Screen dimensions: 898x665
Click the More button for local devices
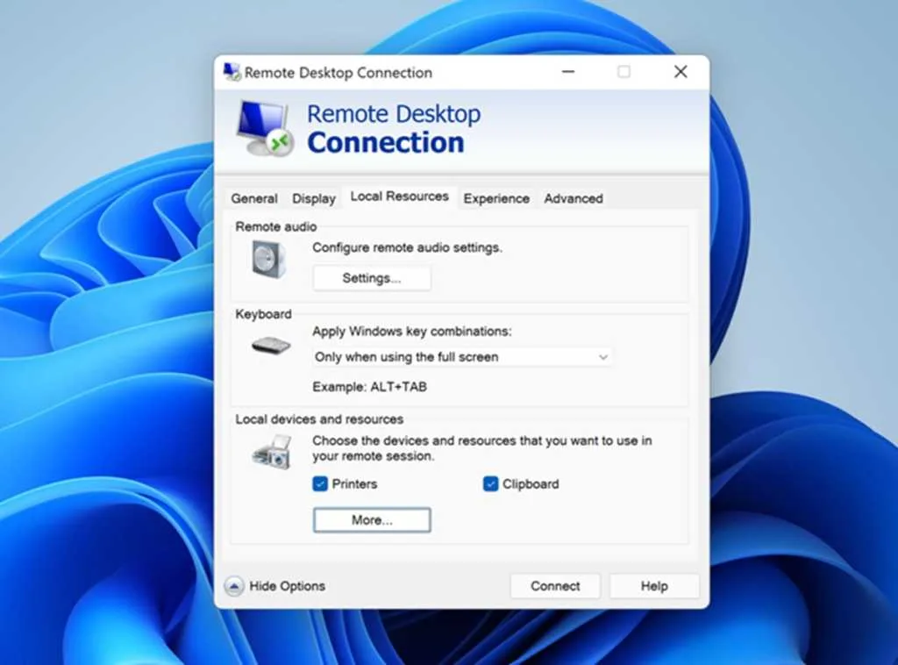(x=371, y=519)
